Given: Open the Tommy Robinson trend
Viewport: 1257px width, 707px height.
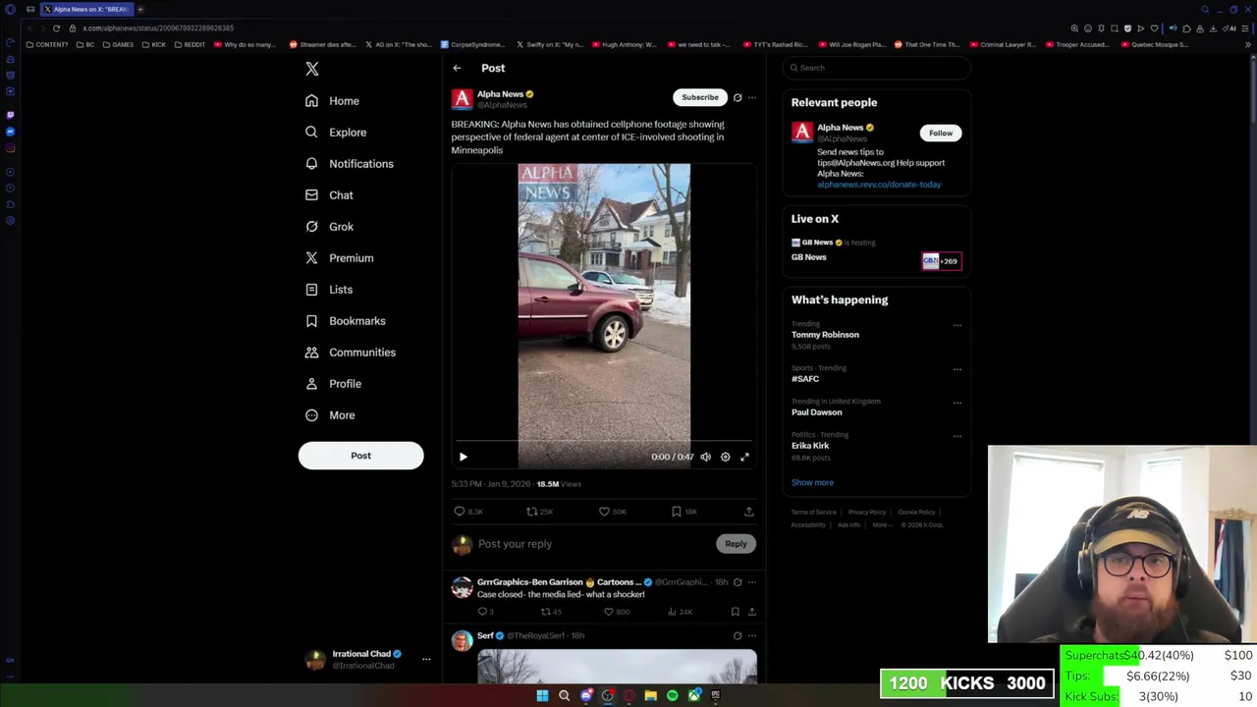Looking at the screenshot, I should 825,335.
